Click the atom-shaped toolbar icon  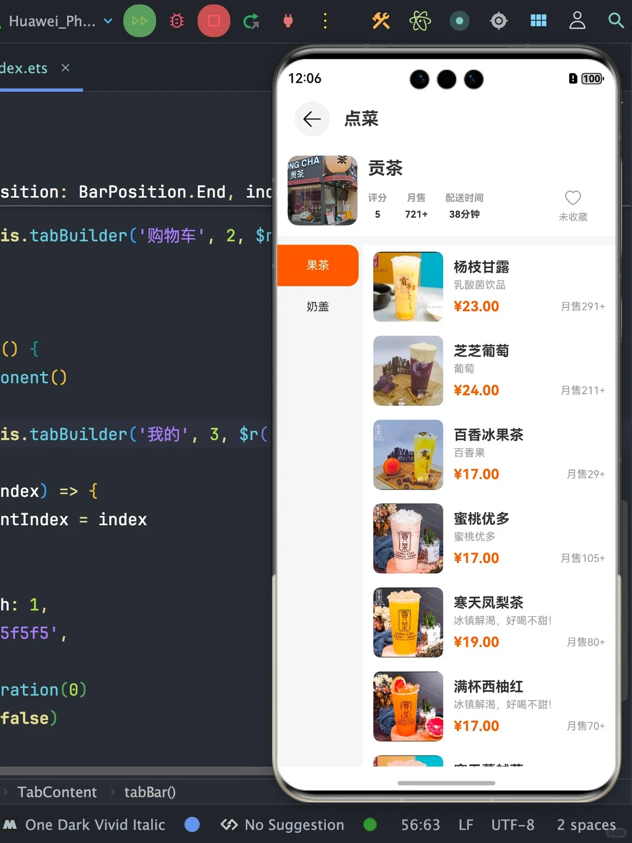point(420,21)
